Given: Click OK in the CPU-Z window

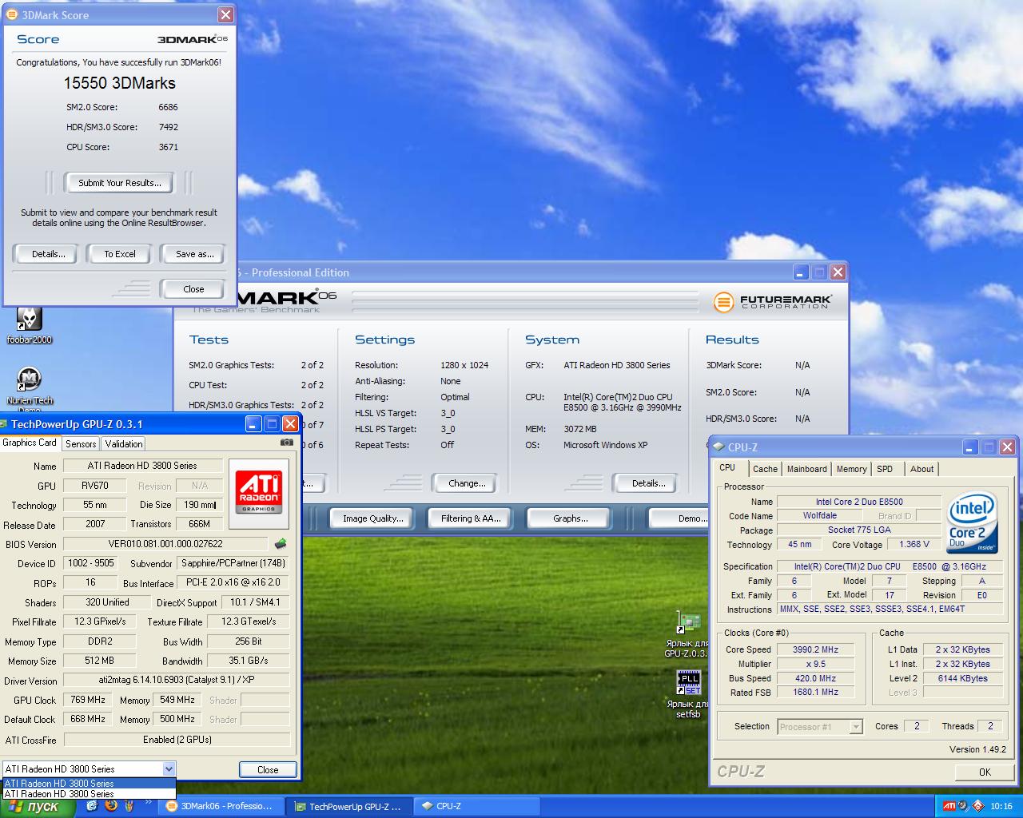Looking at the screenshot, I should tap(985, 772).
